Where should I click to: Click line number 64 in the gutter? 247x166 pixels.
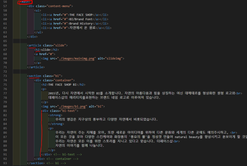[5, 37]
